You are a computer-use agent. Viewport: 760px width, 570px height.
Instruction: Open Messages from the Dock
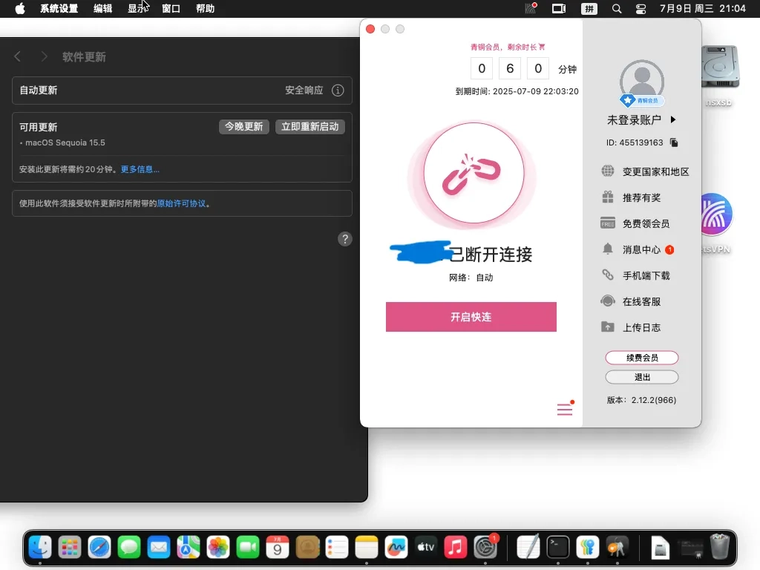[129, 548]
